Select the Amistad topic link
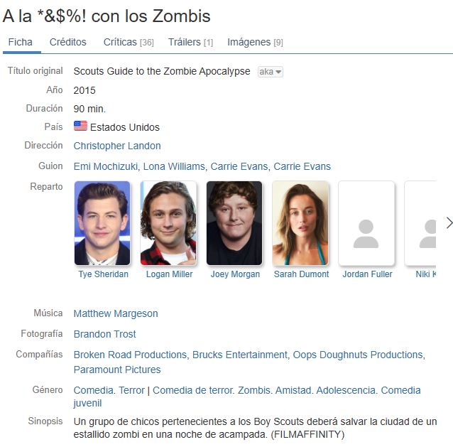 pos(293,390)
